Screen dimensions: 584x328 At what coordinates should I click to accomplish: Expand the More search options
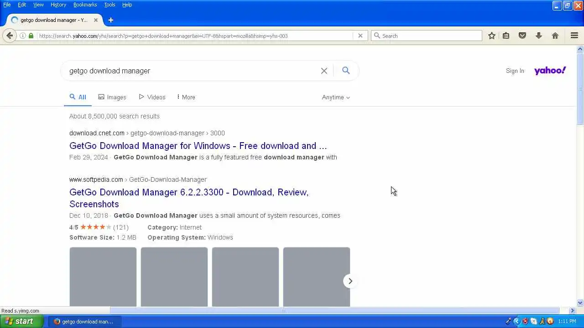(186, 97)
